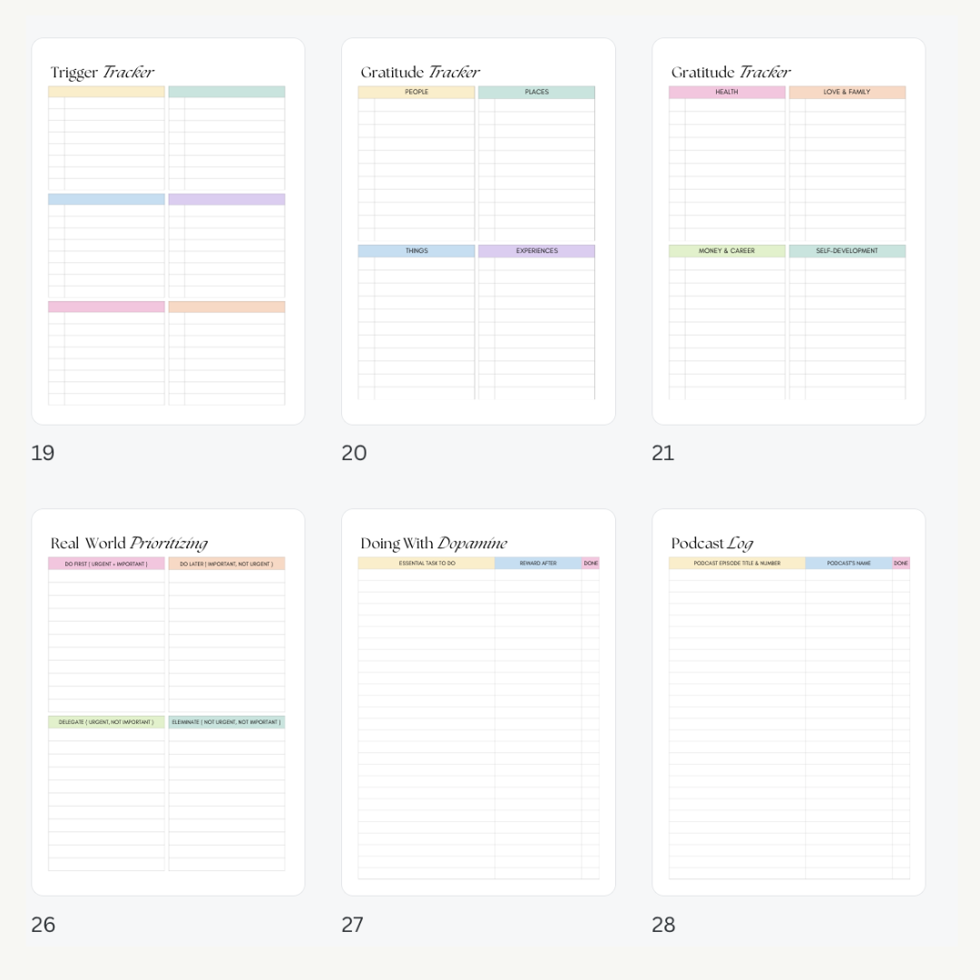Click the page number 26 label
980x980 pixels.
(x=43, y=925)
